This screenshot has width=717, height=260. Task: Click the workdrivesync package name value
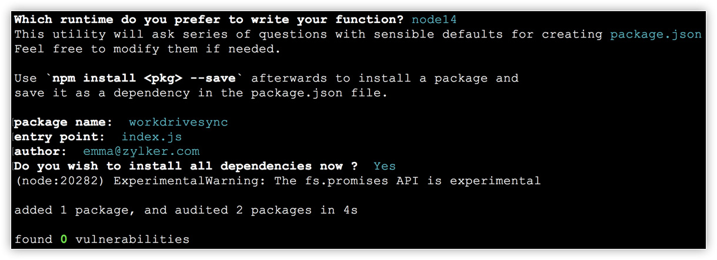click(x=178, y=122)
